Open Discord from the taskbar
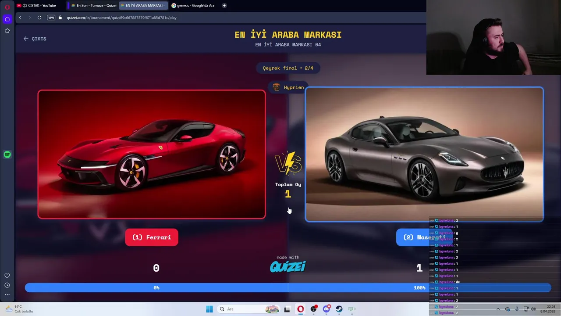The height and width of the screenshot is (316, 561). click(x=326, y=309)
